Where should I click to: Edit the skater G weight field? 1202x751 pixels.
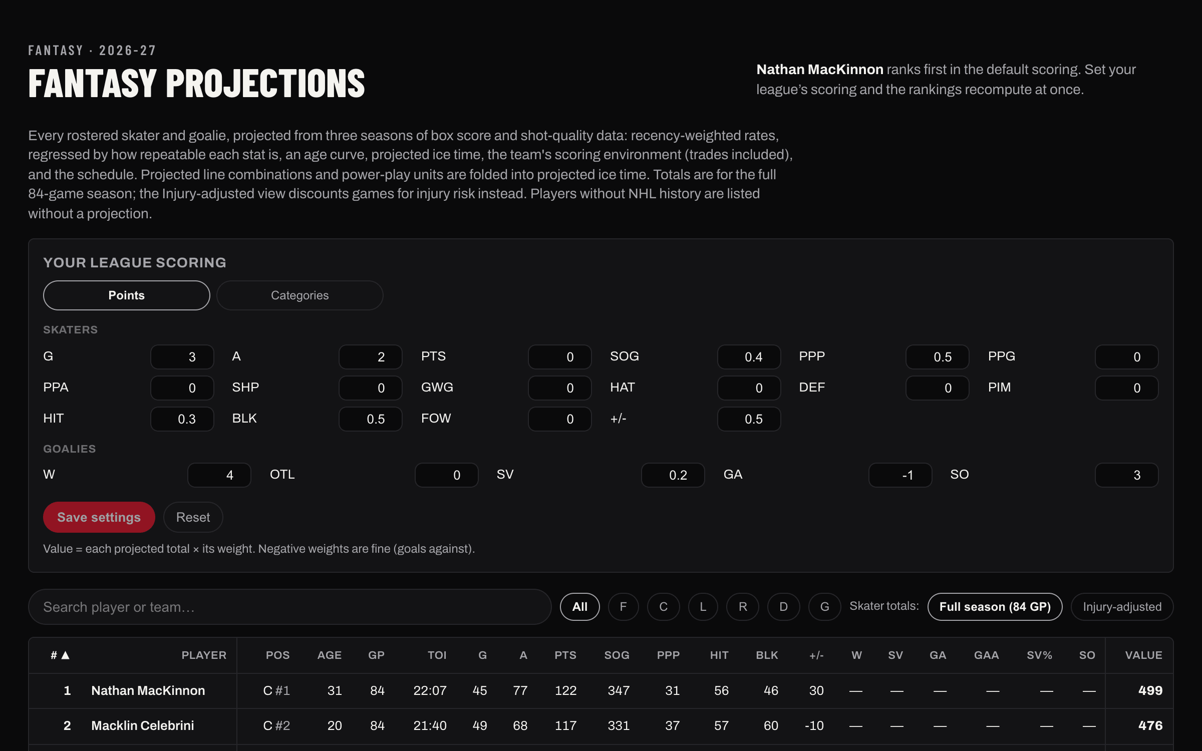click(182, 357)
